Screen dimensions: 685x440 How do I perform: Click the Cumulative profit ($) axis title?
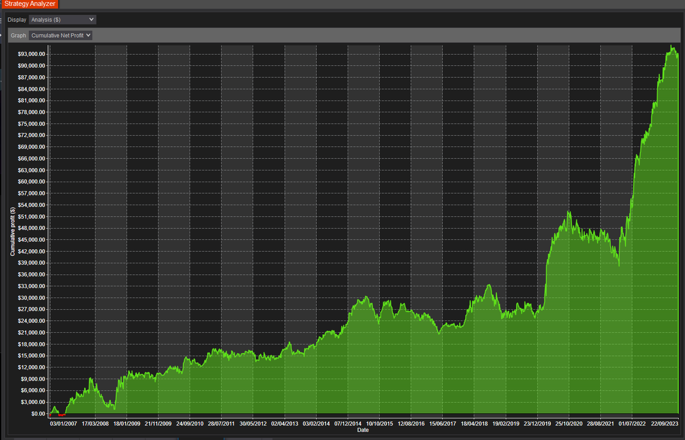[13, 231]
